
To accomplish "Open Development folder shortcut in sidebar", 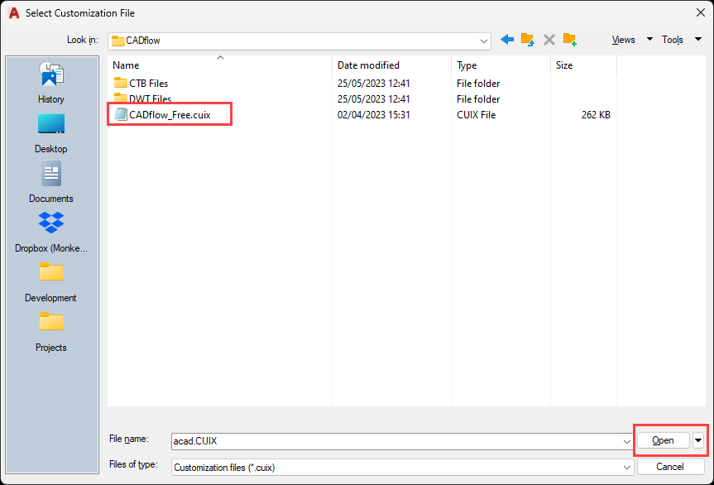I will point(51,282).
